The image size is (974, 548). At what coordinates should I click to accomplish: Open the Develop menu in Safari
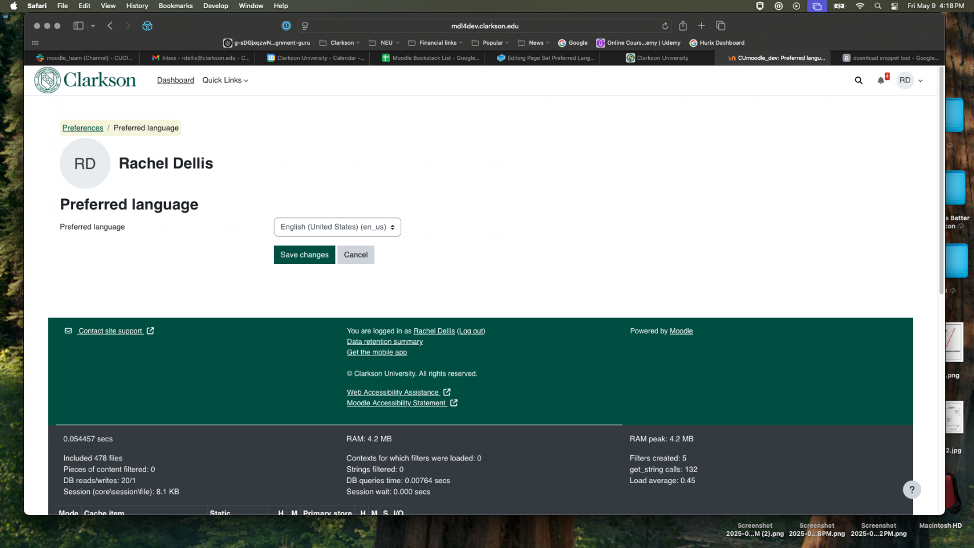click(x=216, y=6)
